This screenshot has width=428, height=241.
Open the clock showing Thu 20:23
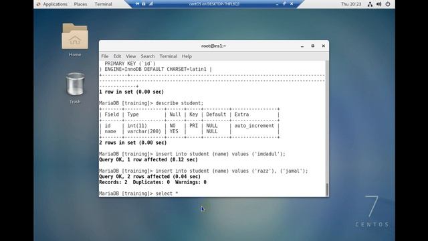pyautogui.click(x=351, y=4)
